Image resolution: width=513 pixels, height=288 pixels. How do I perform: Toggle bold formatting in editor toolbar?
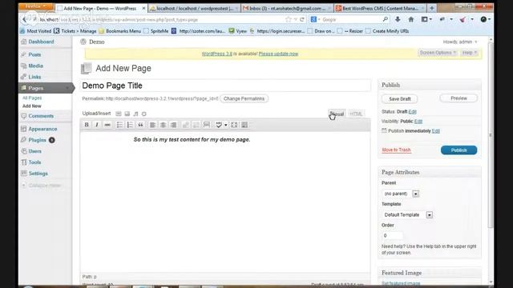click(x=87, y=125)
